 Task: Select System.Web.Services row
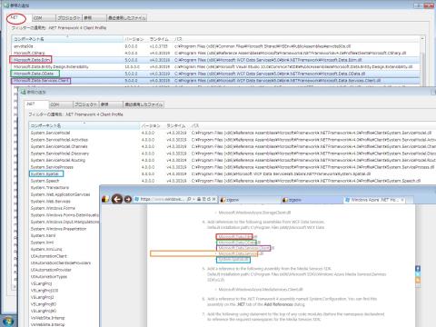pyautogui.click(x=64, y=202)
